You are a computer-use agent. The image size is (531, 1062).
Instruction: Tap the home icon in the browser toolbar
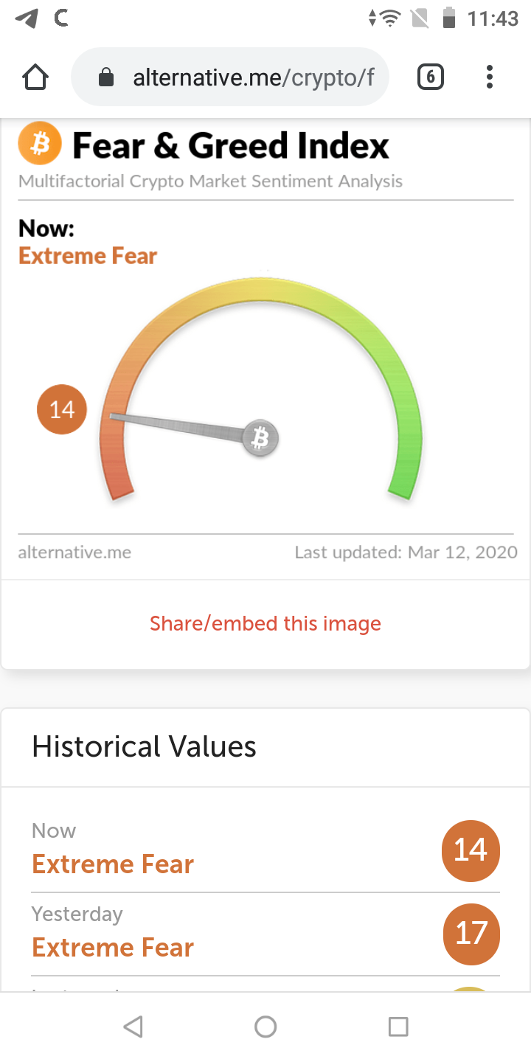pos(35,76)
